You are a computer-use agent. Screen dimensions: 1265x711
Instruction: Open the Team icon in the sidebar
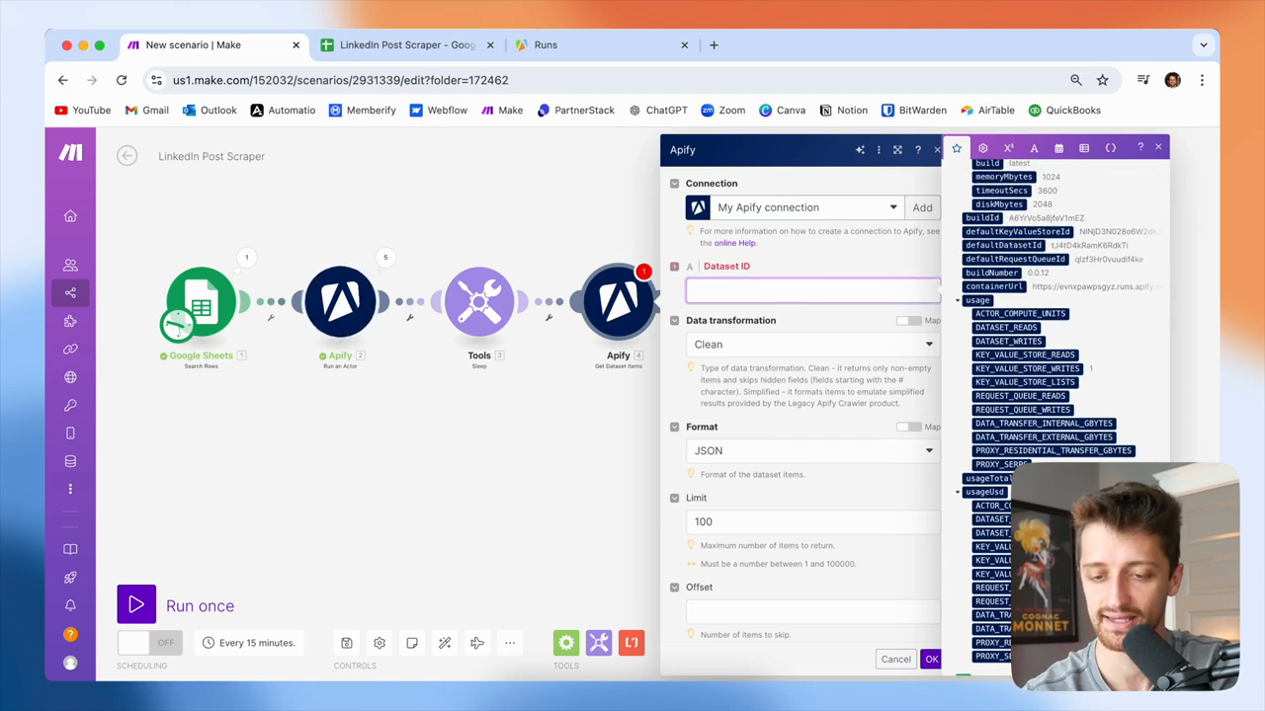click(x=70, y=265)
